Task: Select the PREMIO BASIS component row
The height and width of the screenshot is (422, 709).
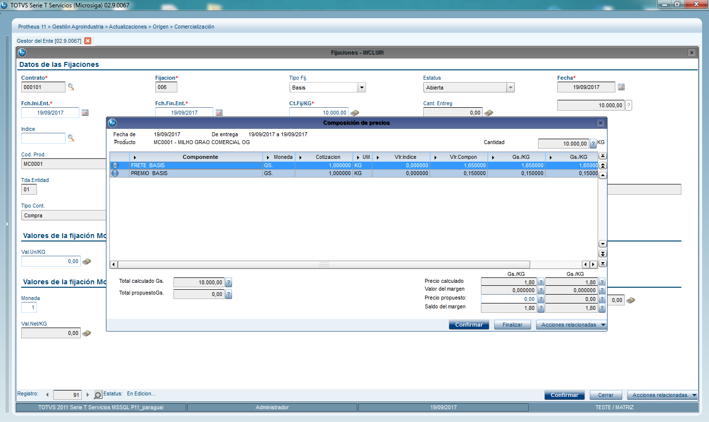Action: [x=354, y=173]
